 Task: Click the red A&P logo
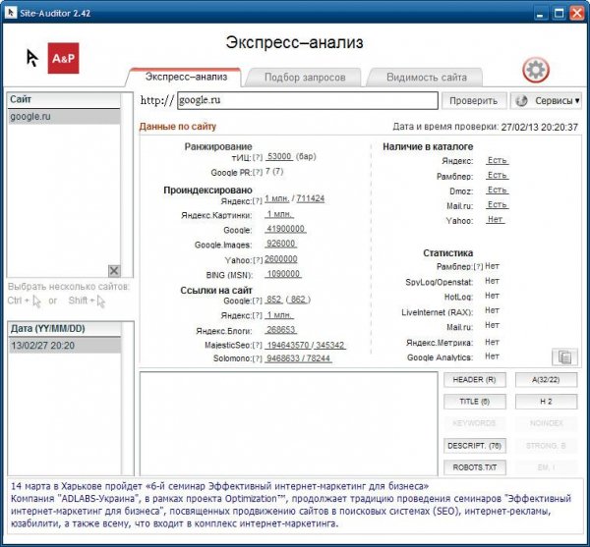coord(63,58)
